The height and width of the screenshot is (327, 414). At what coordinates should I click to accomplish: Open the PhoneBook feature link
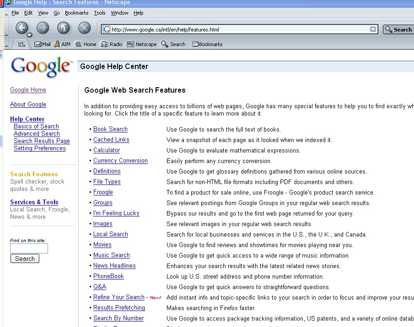click(x=108, y=276)
